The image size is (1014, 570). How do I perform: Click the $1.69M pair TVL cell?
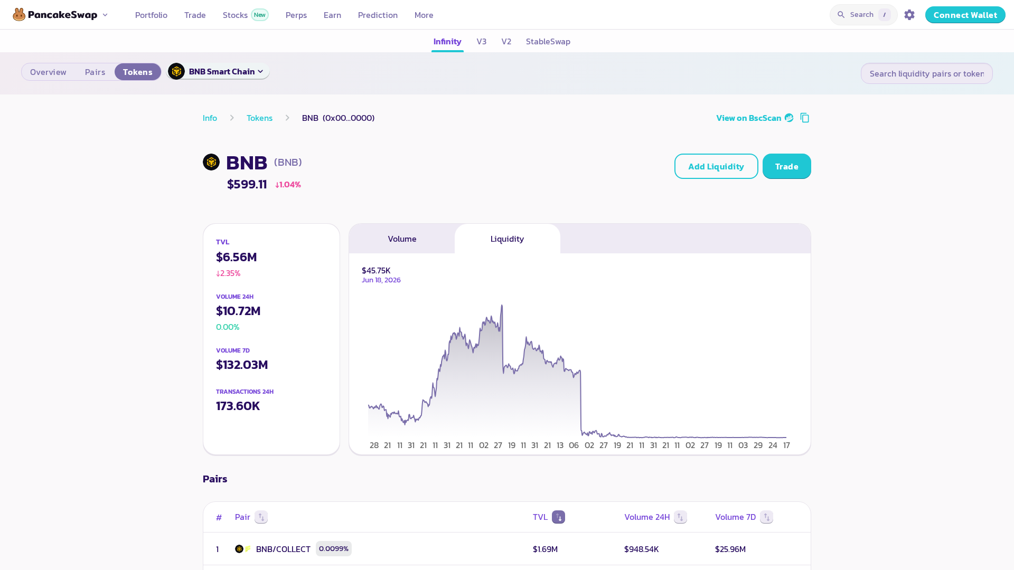(546, 549)
